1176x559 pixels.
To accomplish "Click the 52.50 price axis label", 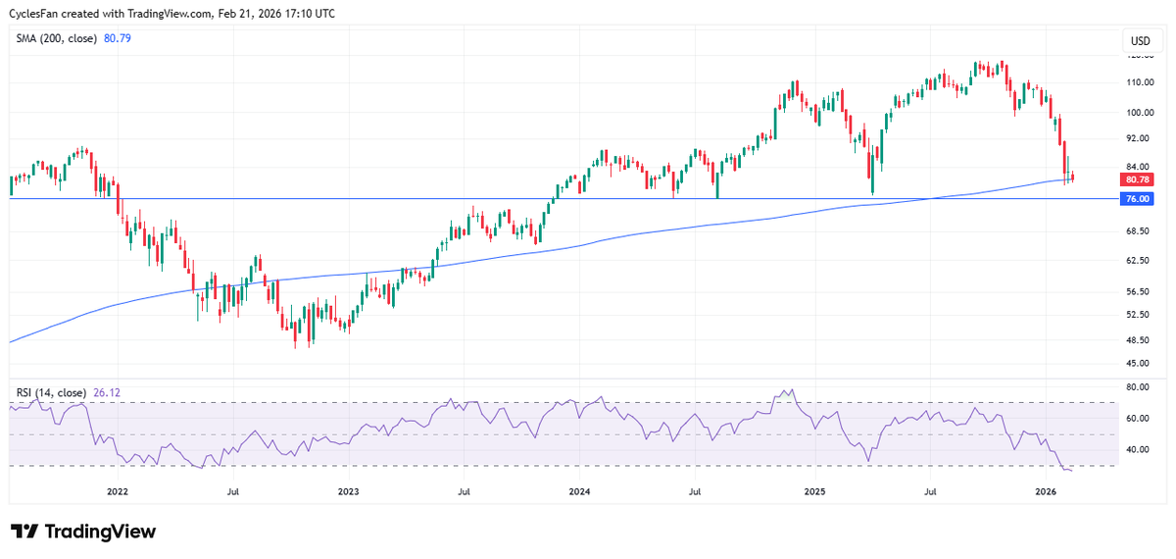I will point(1139,315).
